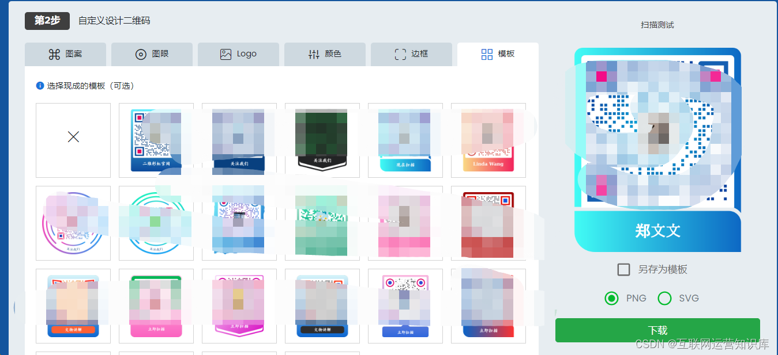Click the 郑文文 QR code preview
The height and width of the screenshot is (355, 778).
[x=657, y=150]
